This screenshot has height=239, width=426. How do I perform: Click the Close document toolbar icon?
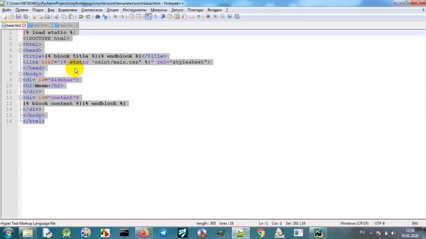(33, 17)
